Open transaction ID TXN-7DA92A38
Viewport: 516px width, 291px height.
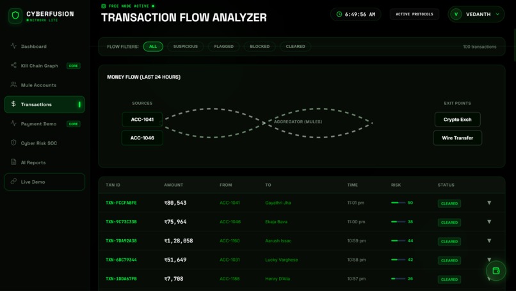[121, 240]
